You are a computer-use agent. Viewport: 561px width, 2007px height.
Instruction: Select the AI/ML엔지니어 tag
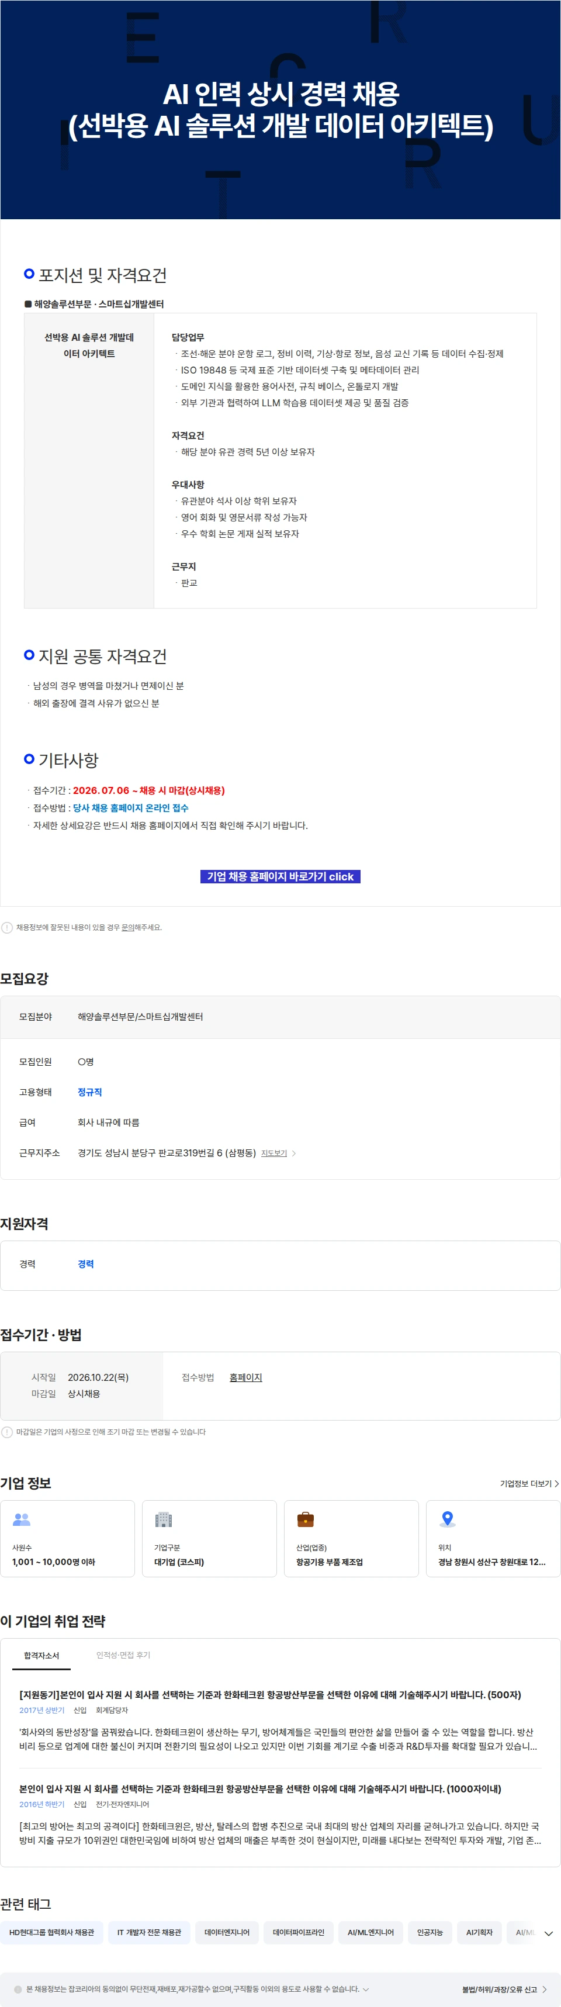pyautogui.click(x=371, y=1932)
